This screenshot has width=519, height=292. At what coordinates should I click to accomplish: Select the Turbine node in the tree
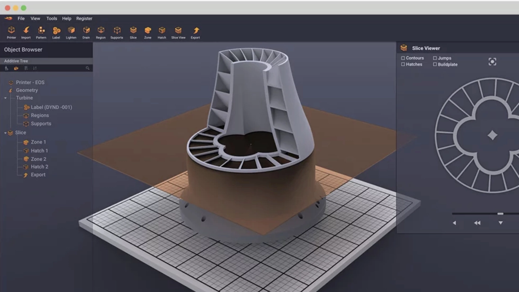(x=24, y=98)
